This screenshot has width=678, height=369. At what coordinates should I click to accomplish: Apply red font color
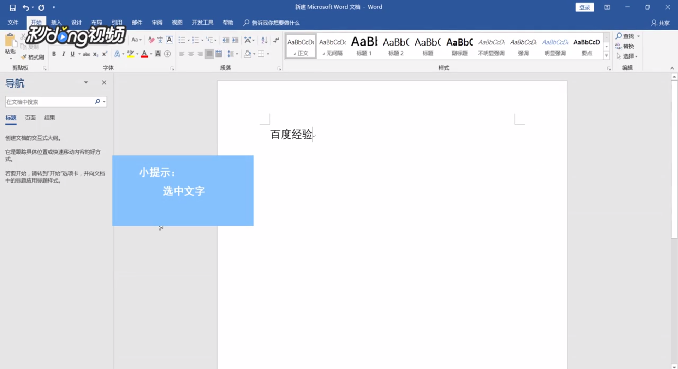(144, 54)
